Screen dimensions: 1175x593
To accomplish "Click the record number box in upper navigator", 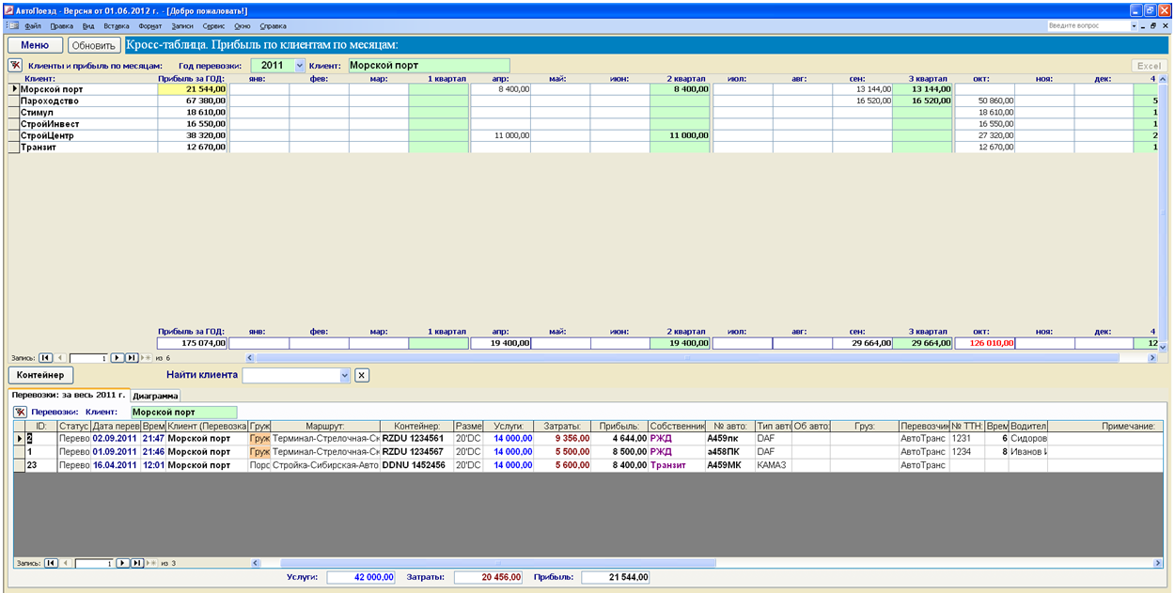I will (89, 358).
